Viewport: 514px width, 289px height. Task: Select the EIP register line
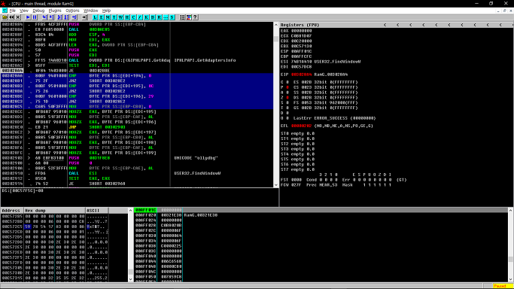click(314, 75)
